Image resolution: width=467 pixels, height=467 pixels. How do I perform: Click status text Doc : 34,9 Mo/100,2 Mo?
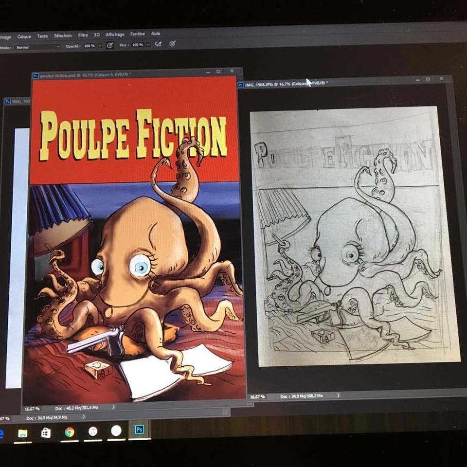click(x=301, y=396)
